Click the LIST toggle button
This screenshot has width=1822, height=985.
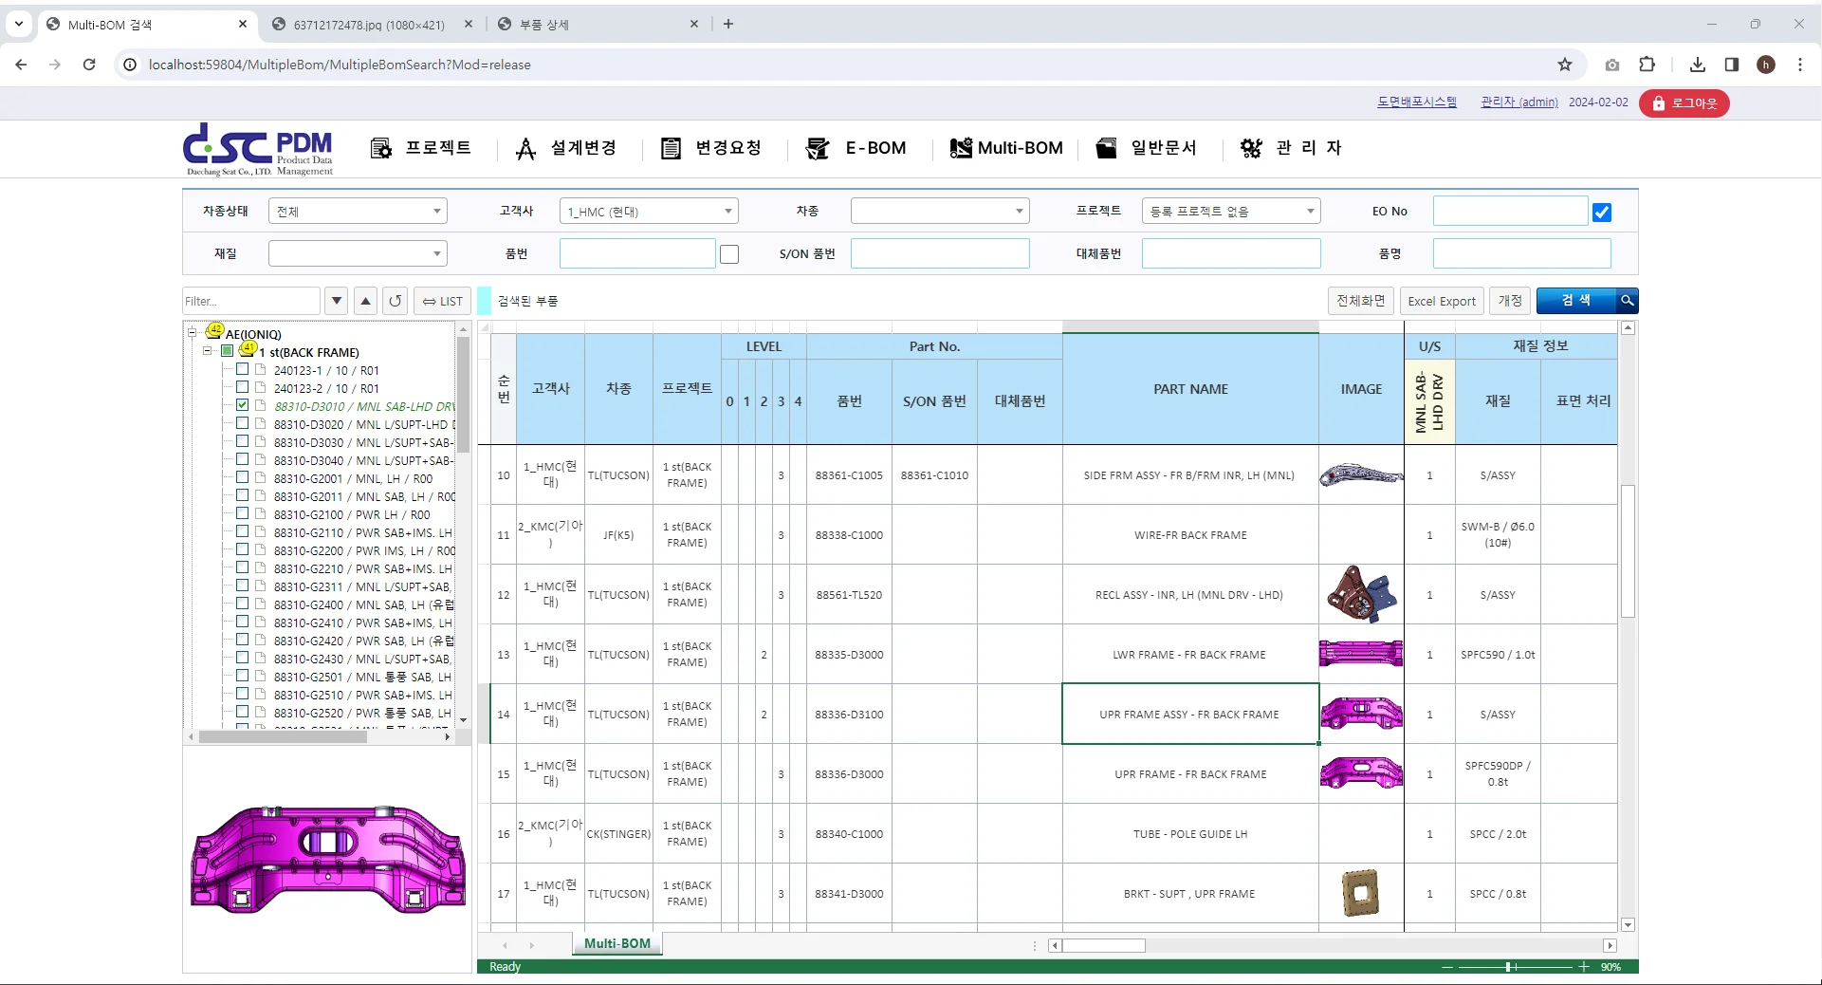click(x=443, y=301)
